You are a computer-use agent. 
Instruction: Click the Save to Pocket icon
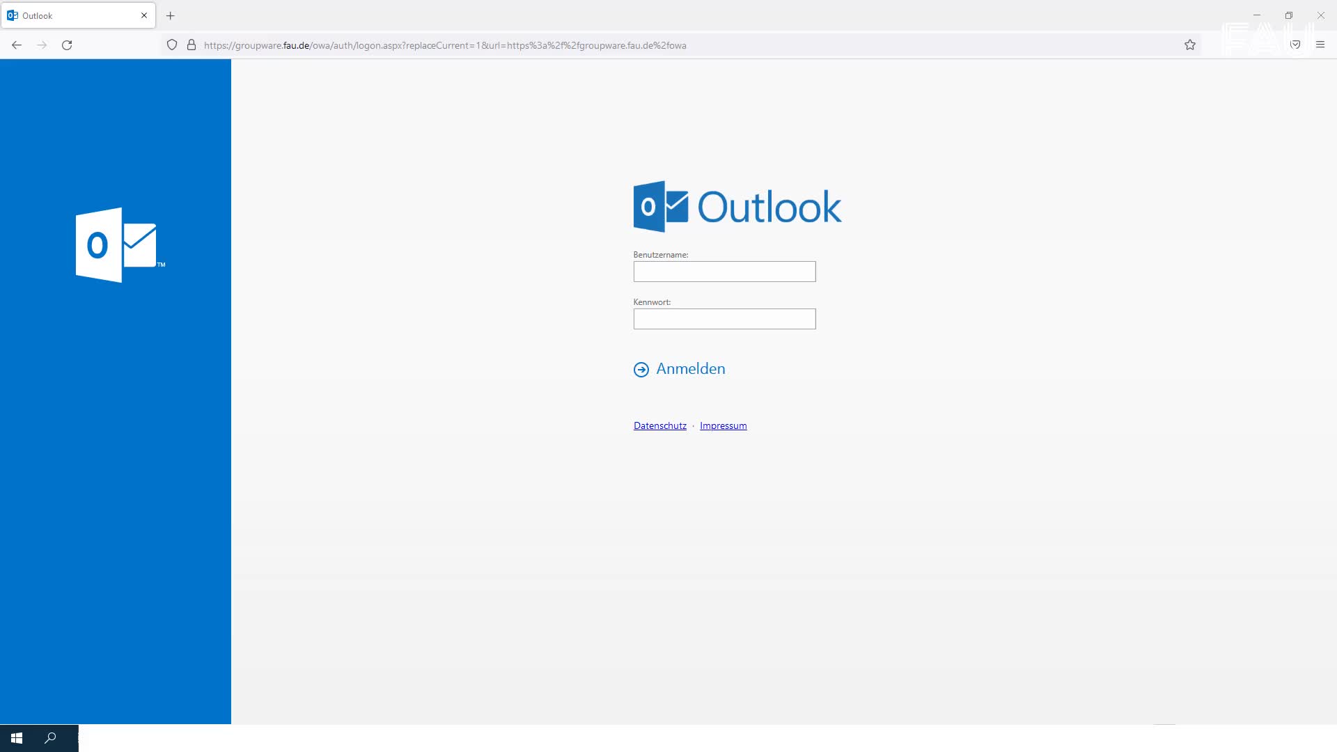1295,45
